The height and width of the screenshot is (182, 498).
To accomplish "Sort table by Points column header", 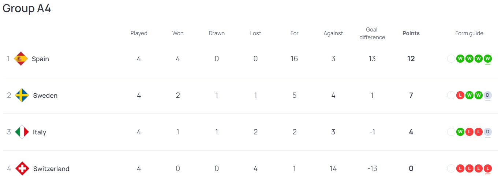I will 411,33.
